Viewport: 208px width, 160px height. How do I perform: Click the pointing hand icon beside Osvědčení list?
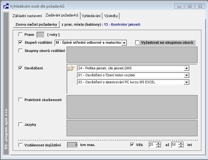[x=71, y=68]
